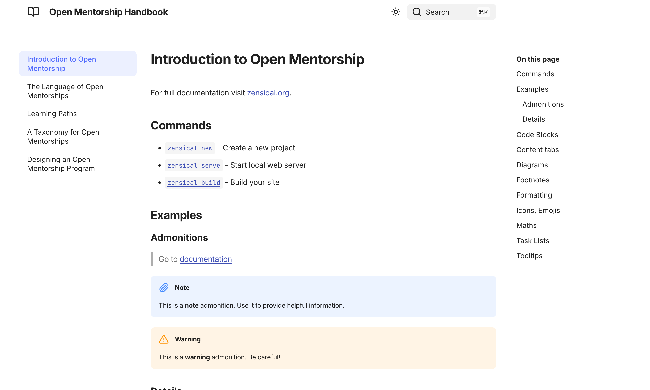Jump to Admonitions in the page outline
This screenshot has width=650, height=390.
543,104
